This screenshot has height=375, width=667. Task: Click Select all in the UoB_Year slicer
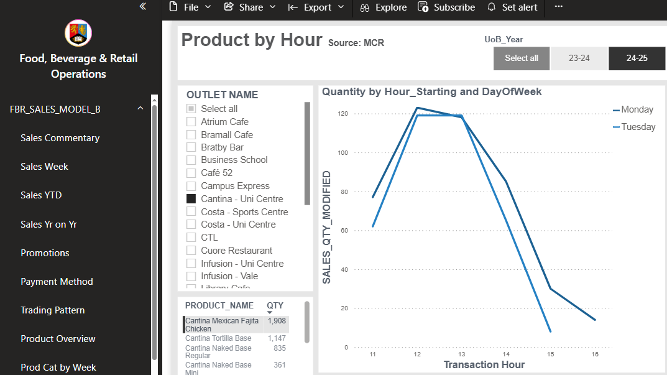[521, 58]
